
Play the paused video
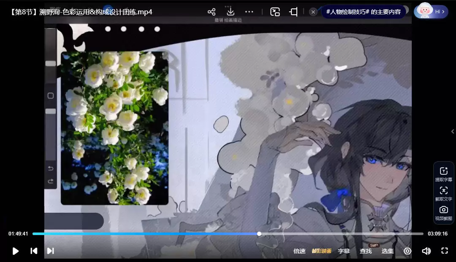pos(16,251)
